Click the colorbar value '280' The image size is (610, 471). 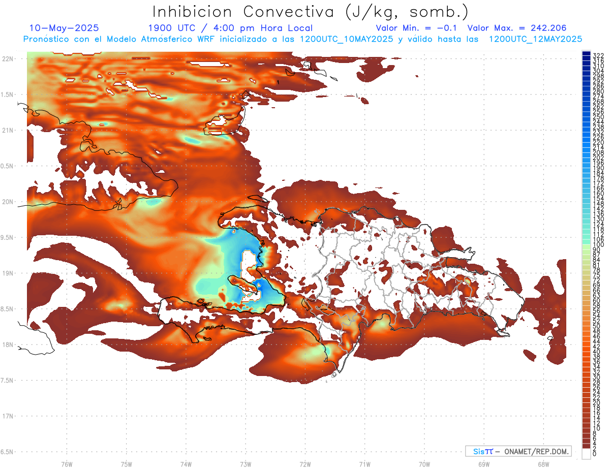pyautogui.click(x=598, y=91)
